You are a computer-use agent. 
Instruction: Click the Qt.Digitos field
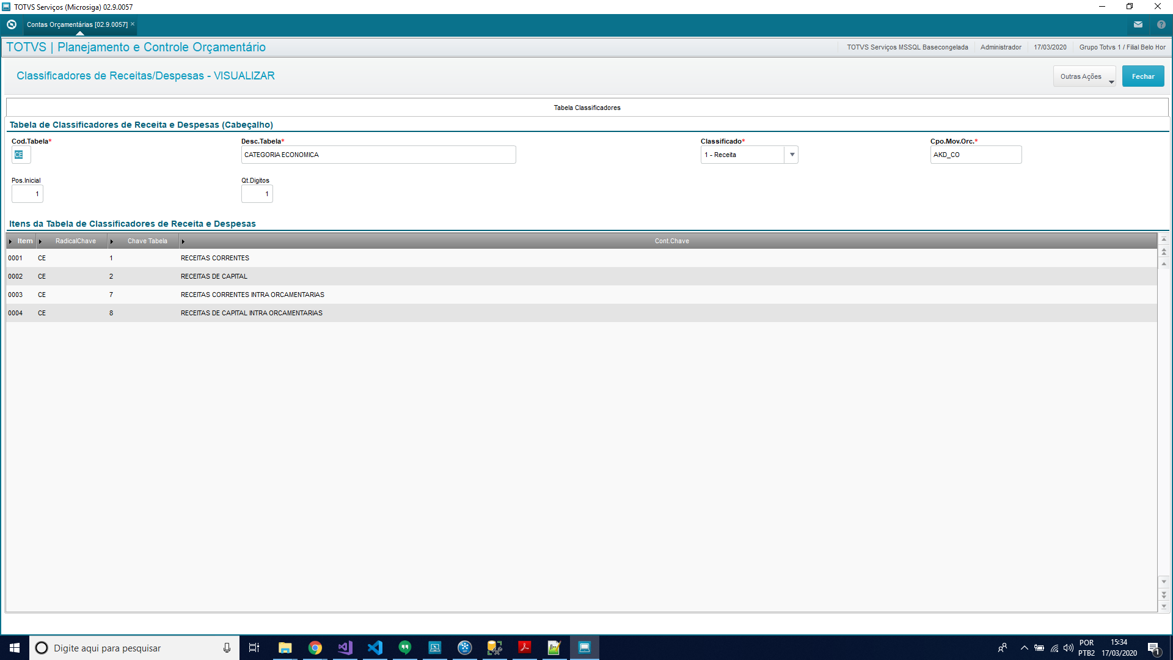[257, 194]
